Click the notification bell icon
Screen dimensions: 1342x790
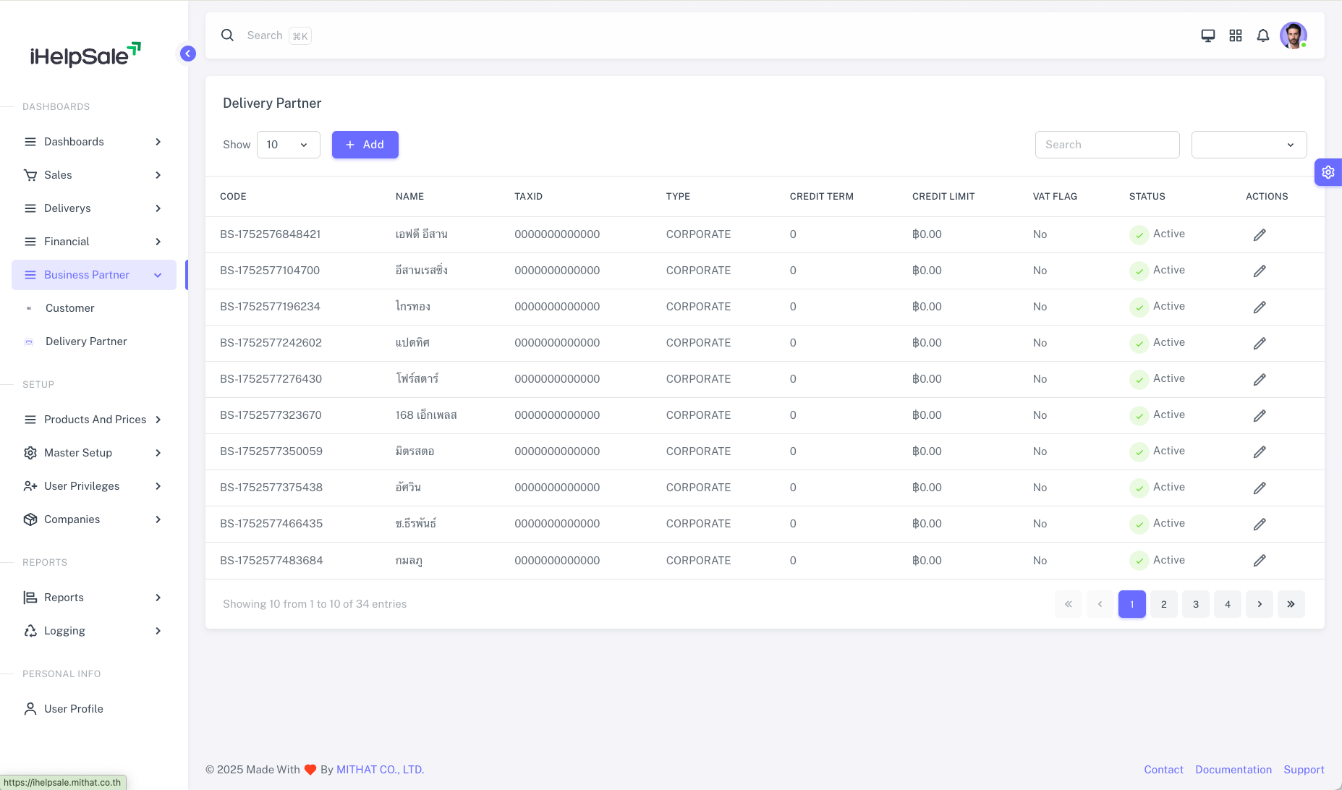[x=1262, y=35]
